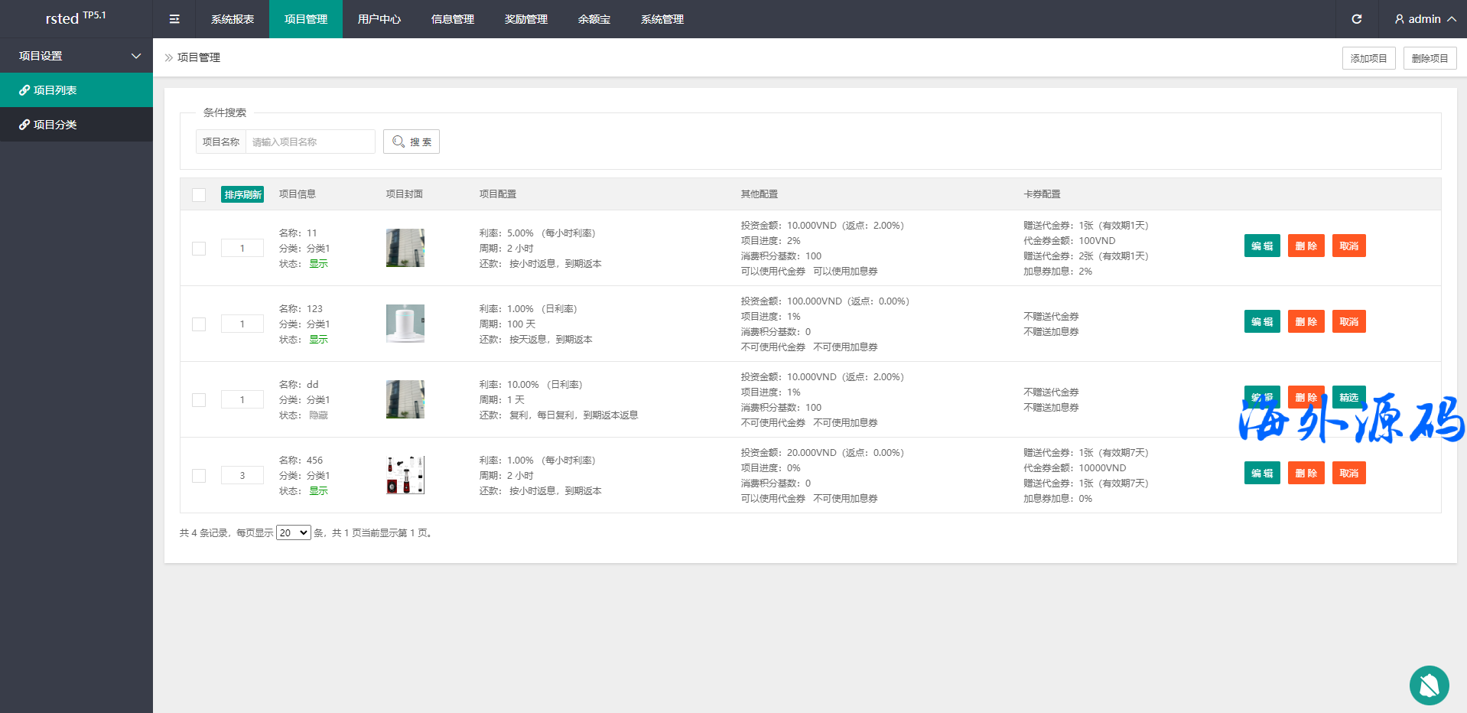Expand the 项目设置 sidebar section
This screenshot has height=713, width=1467.
coord(76,56)
